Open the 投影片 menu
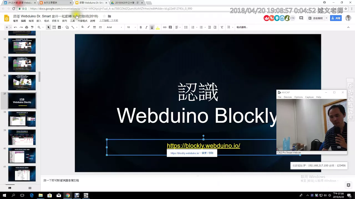This screenshot has height=199, width=355. coord(55,21)
